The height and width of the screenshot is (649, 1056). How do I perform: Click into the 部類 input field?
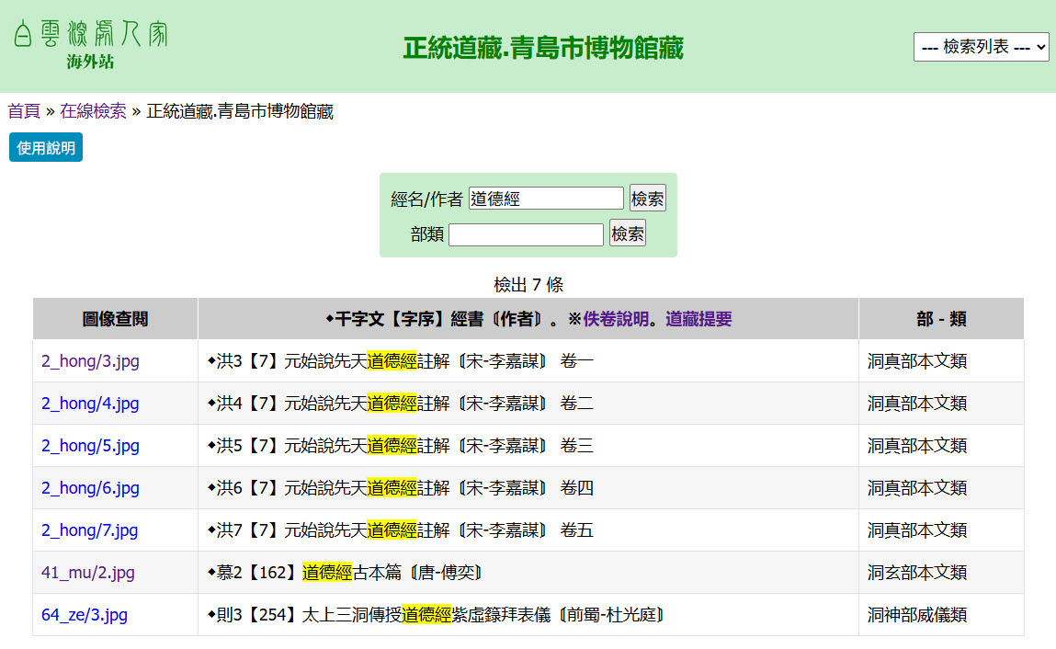tap(526, 234)
